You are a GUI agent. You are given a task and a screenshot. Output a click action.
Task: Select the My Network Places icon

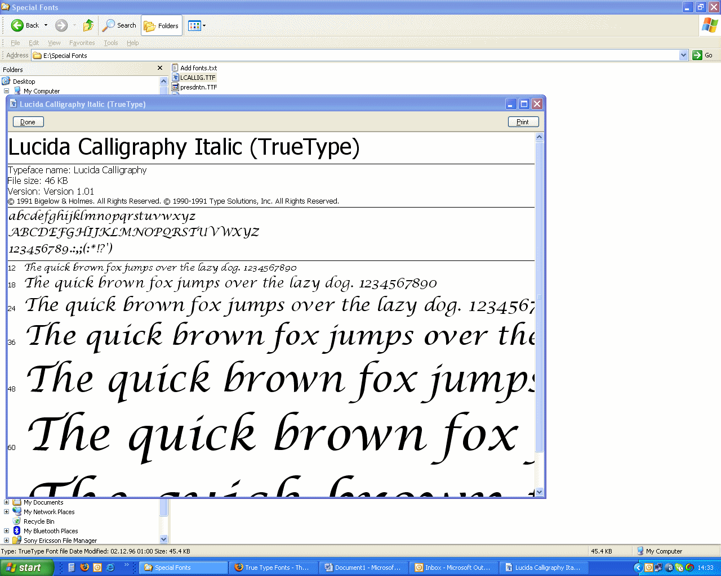point(17,512)
